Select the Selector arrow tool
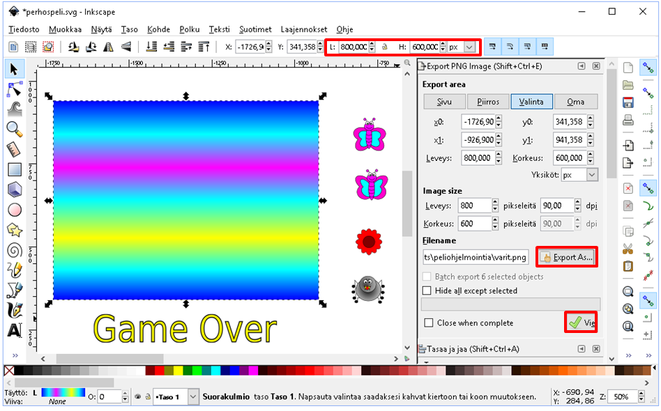661x411 pixels. (x=14, y=68)
